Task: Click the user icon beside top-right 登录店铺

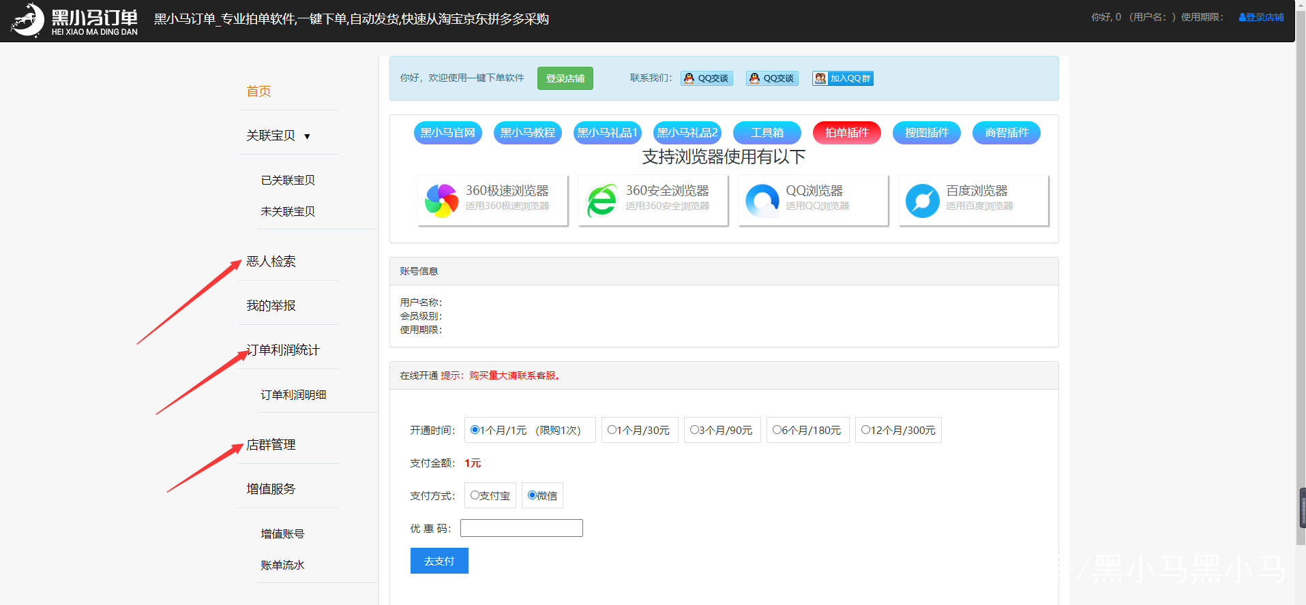Action: pyautogui.click(x=1242, y=18)
